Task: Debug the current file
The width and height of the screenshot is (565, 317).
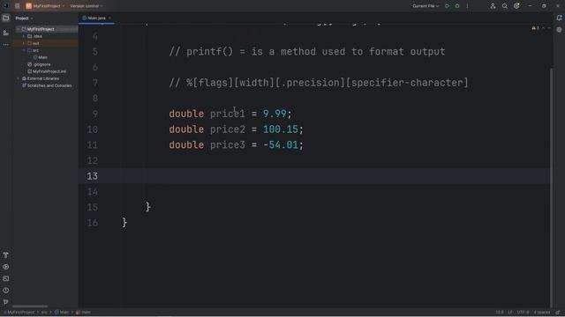Action: pyautogui.click(x=457, y=6)
